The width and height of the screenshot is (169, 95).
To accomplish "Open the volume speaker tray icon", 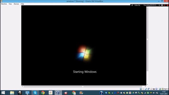I will point(154,93).
